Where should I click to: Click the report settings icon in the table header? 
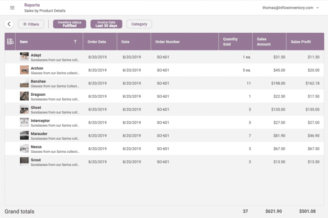[x=10, y=41]
